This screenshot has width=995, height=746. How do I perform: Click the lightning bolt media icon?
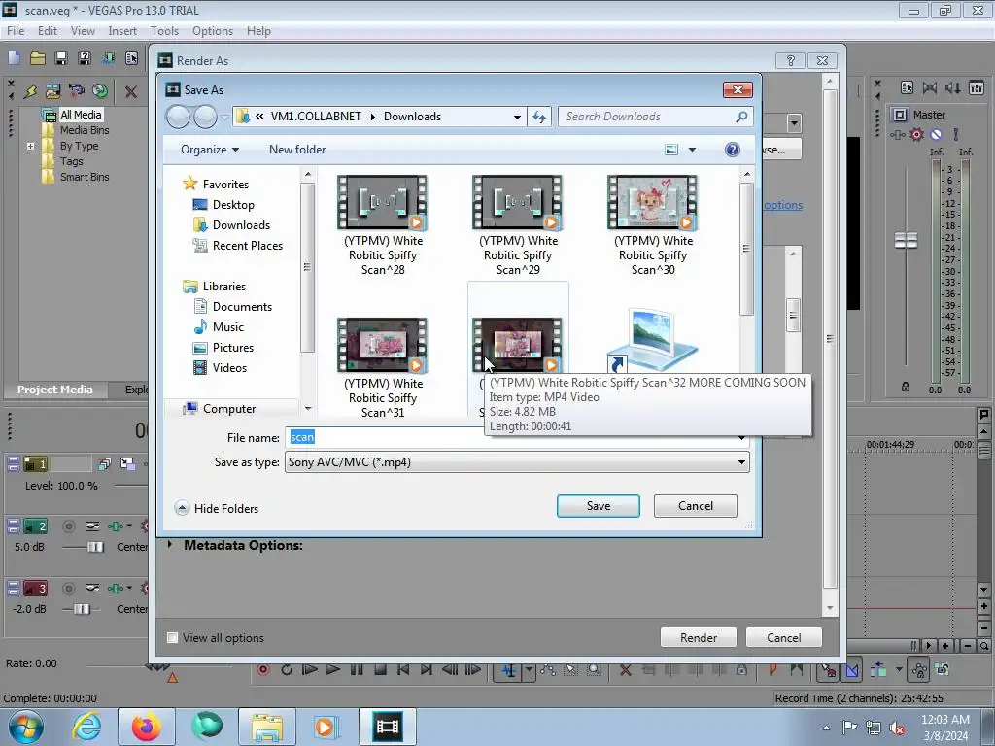[30, 91]
